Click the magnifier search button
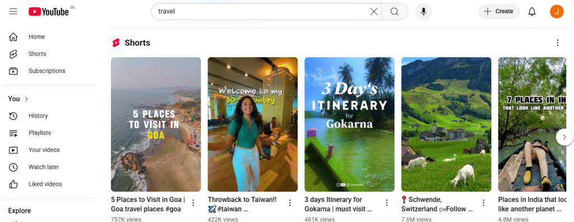Screen dimensions: 574x222 394,12
